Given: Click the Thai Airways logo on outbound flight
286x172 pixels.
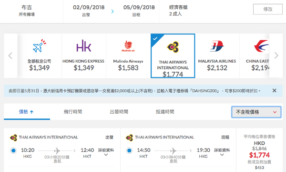Looking at the screenshot, I should click(x=13, y=138).
